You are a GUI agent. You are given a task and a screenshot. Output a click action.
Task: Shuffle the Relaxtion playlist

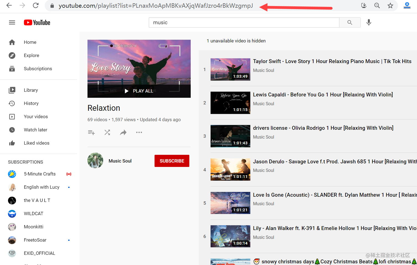(107, 132)
